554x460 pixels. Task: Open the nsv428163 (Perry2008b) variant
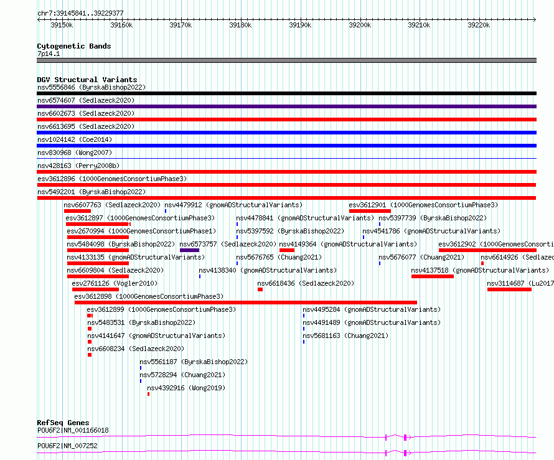pyautogui.click(x=78, y=166)
